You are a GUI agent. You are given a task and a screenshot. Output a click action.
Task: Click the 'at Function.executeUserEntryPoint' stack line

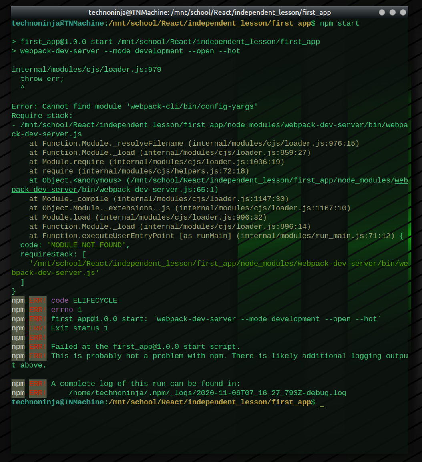[x=216, y=236]
